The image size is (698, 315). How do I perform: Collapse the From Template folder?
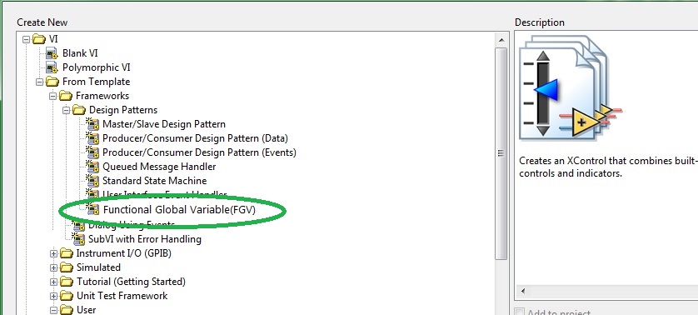pyautogui.click(x=40, y=82)
